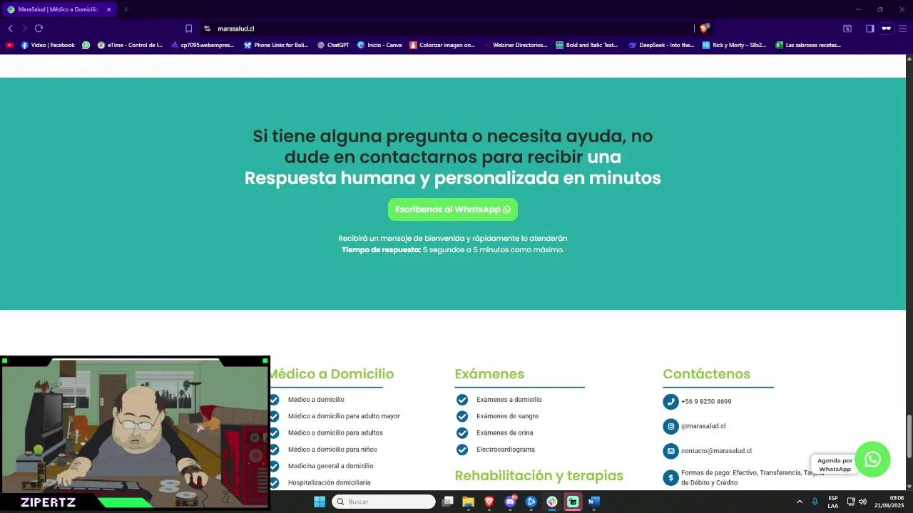Show hidden system tray icons
913x513 pixels.
[800, 502]
